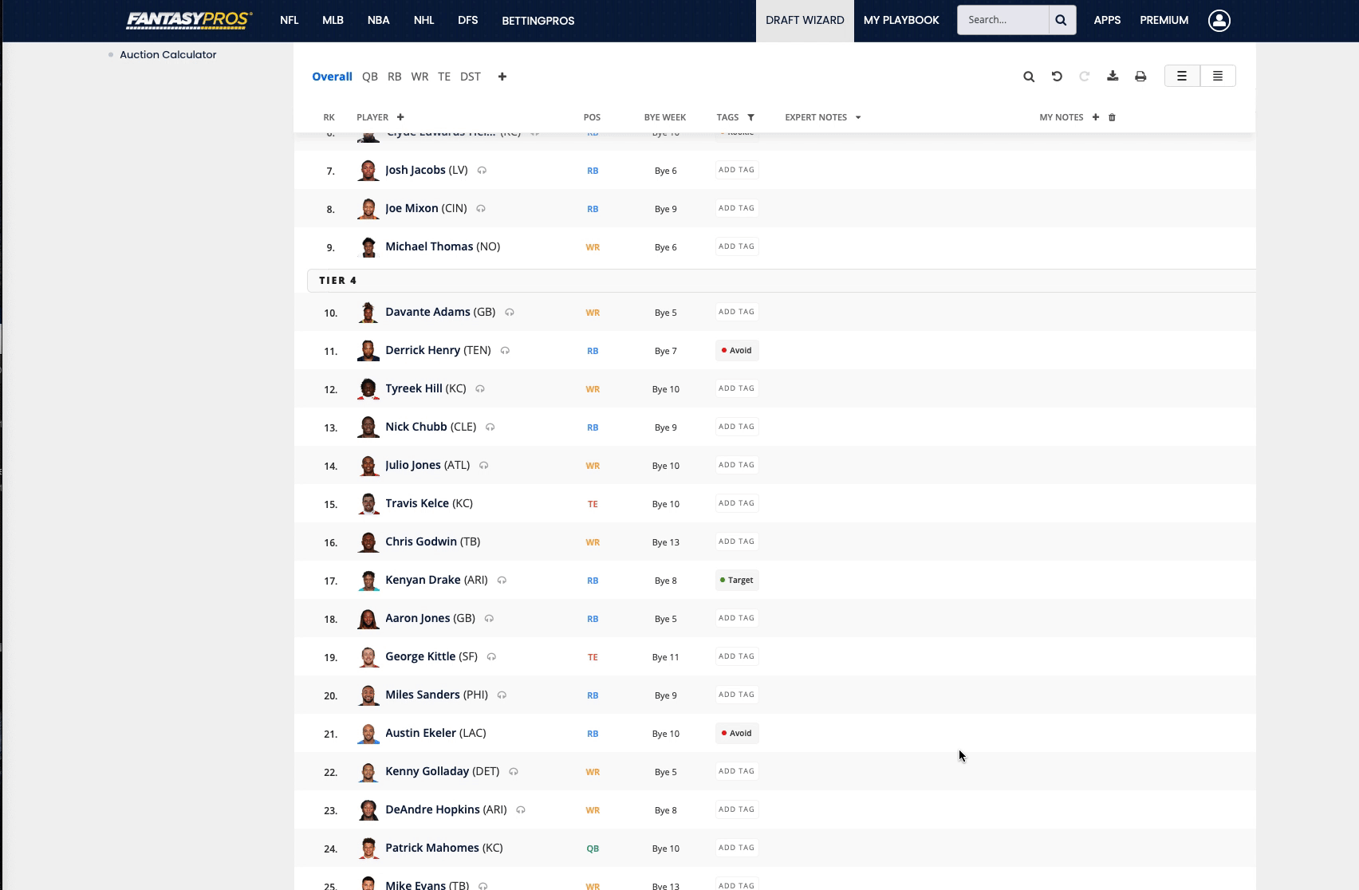This screenshot has width=1359, height=890.
Task: Sort by the Bye Week column header
Action: point(665,117)
